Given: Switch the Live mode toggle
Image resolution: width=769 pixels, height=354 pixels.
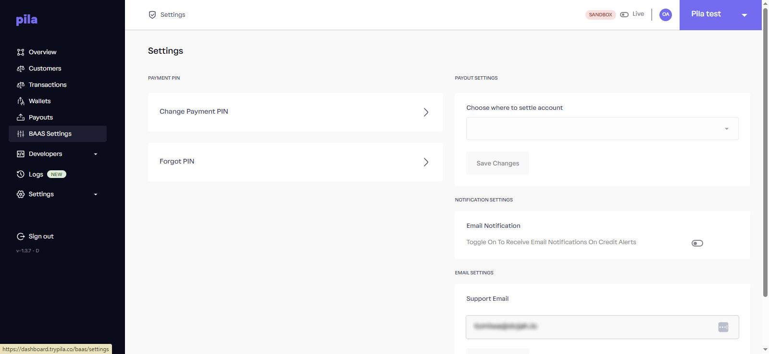Looking at the screenshot, I should [624, 14].
